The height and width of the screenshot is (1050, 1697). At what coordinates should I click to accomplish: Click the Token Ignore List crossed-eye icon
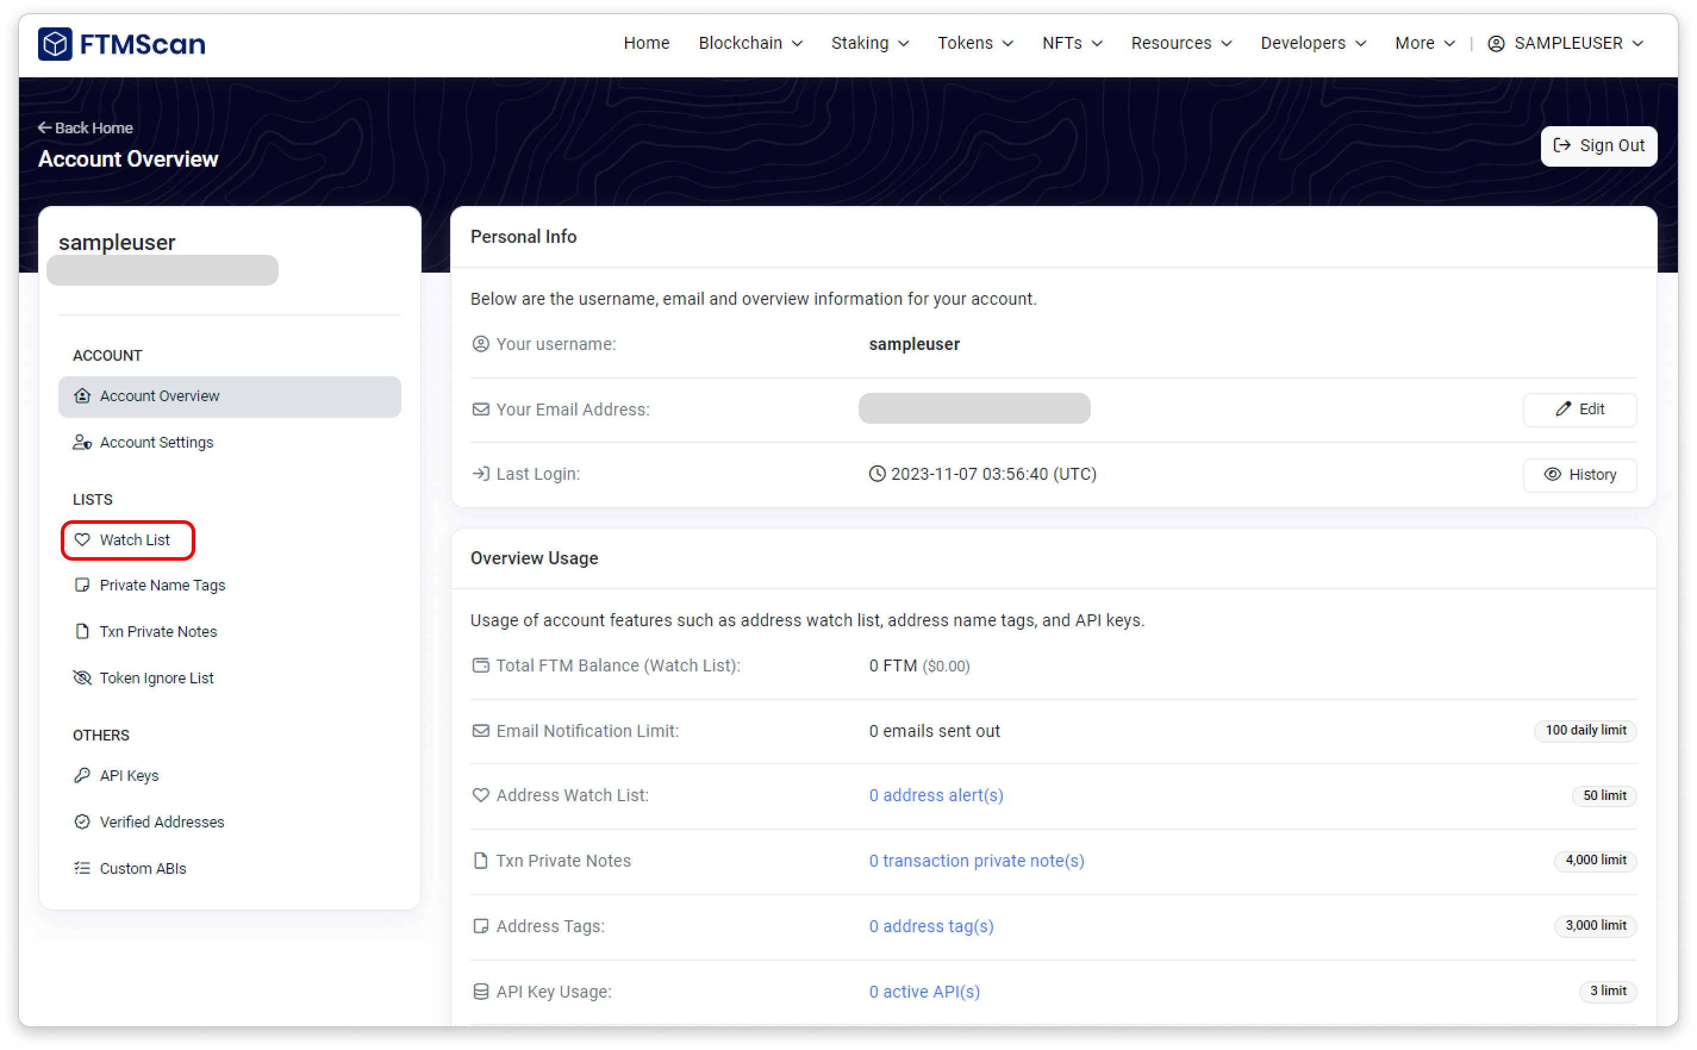(82, 678)
